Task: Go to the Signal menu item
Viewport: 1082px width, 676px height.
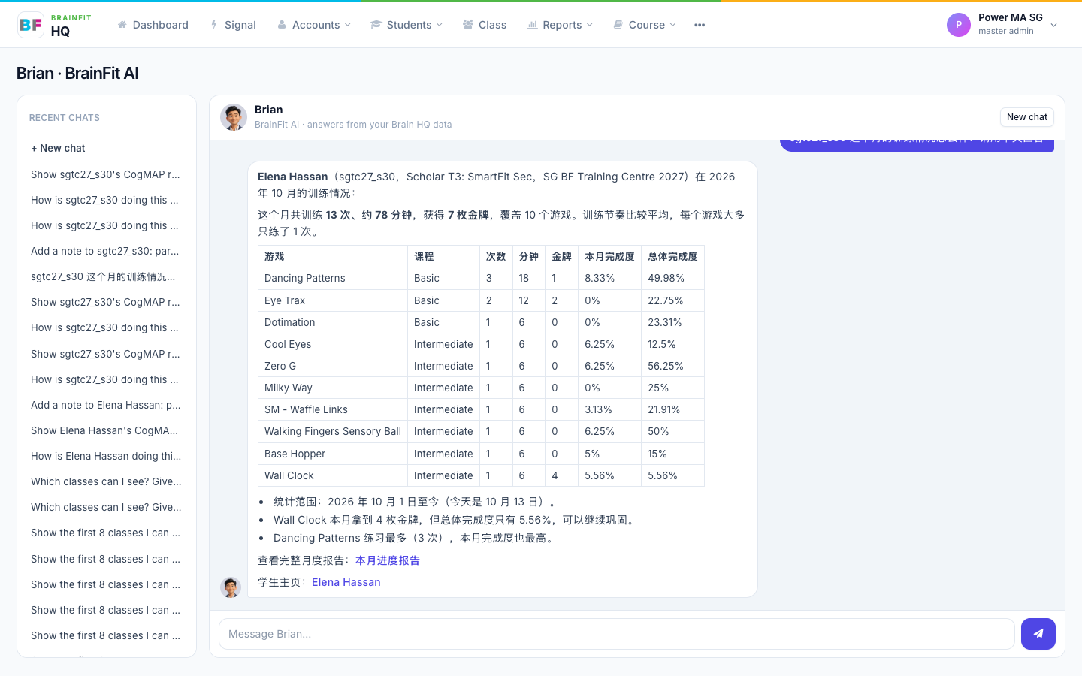Action: coord(233,25)
